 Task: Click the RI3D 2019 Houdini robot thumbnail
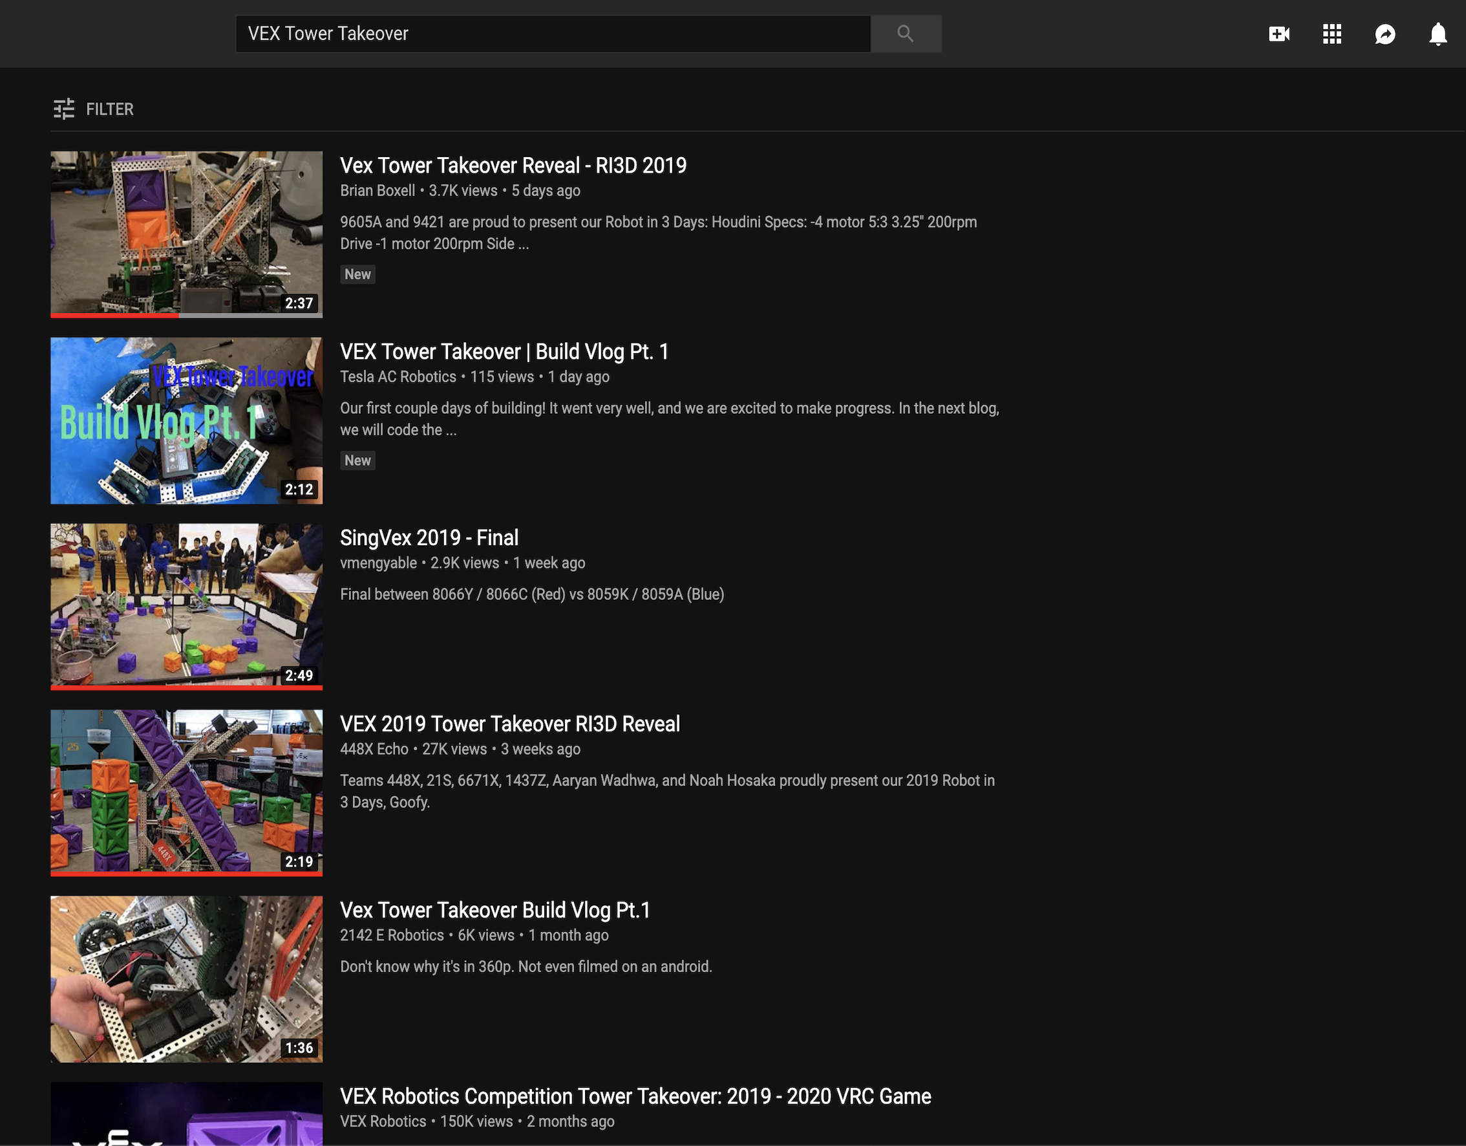[x=186, y=233]
